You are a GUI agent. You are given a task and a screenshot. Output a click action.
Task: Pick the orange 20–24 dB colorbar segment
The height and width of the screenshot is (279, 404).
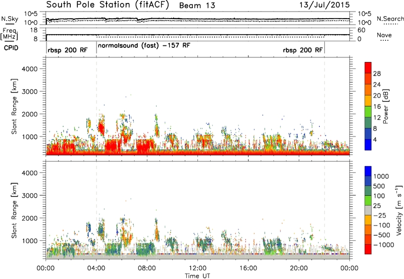pyautogui.click(x=368, y=90)
